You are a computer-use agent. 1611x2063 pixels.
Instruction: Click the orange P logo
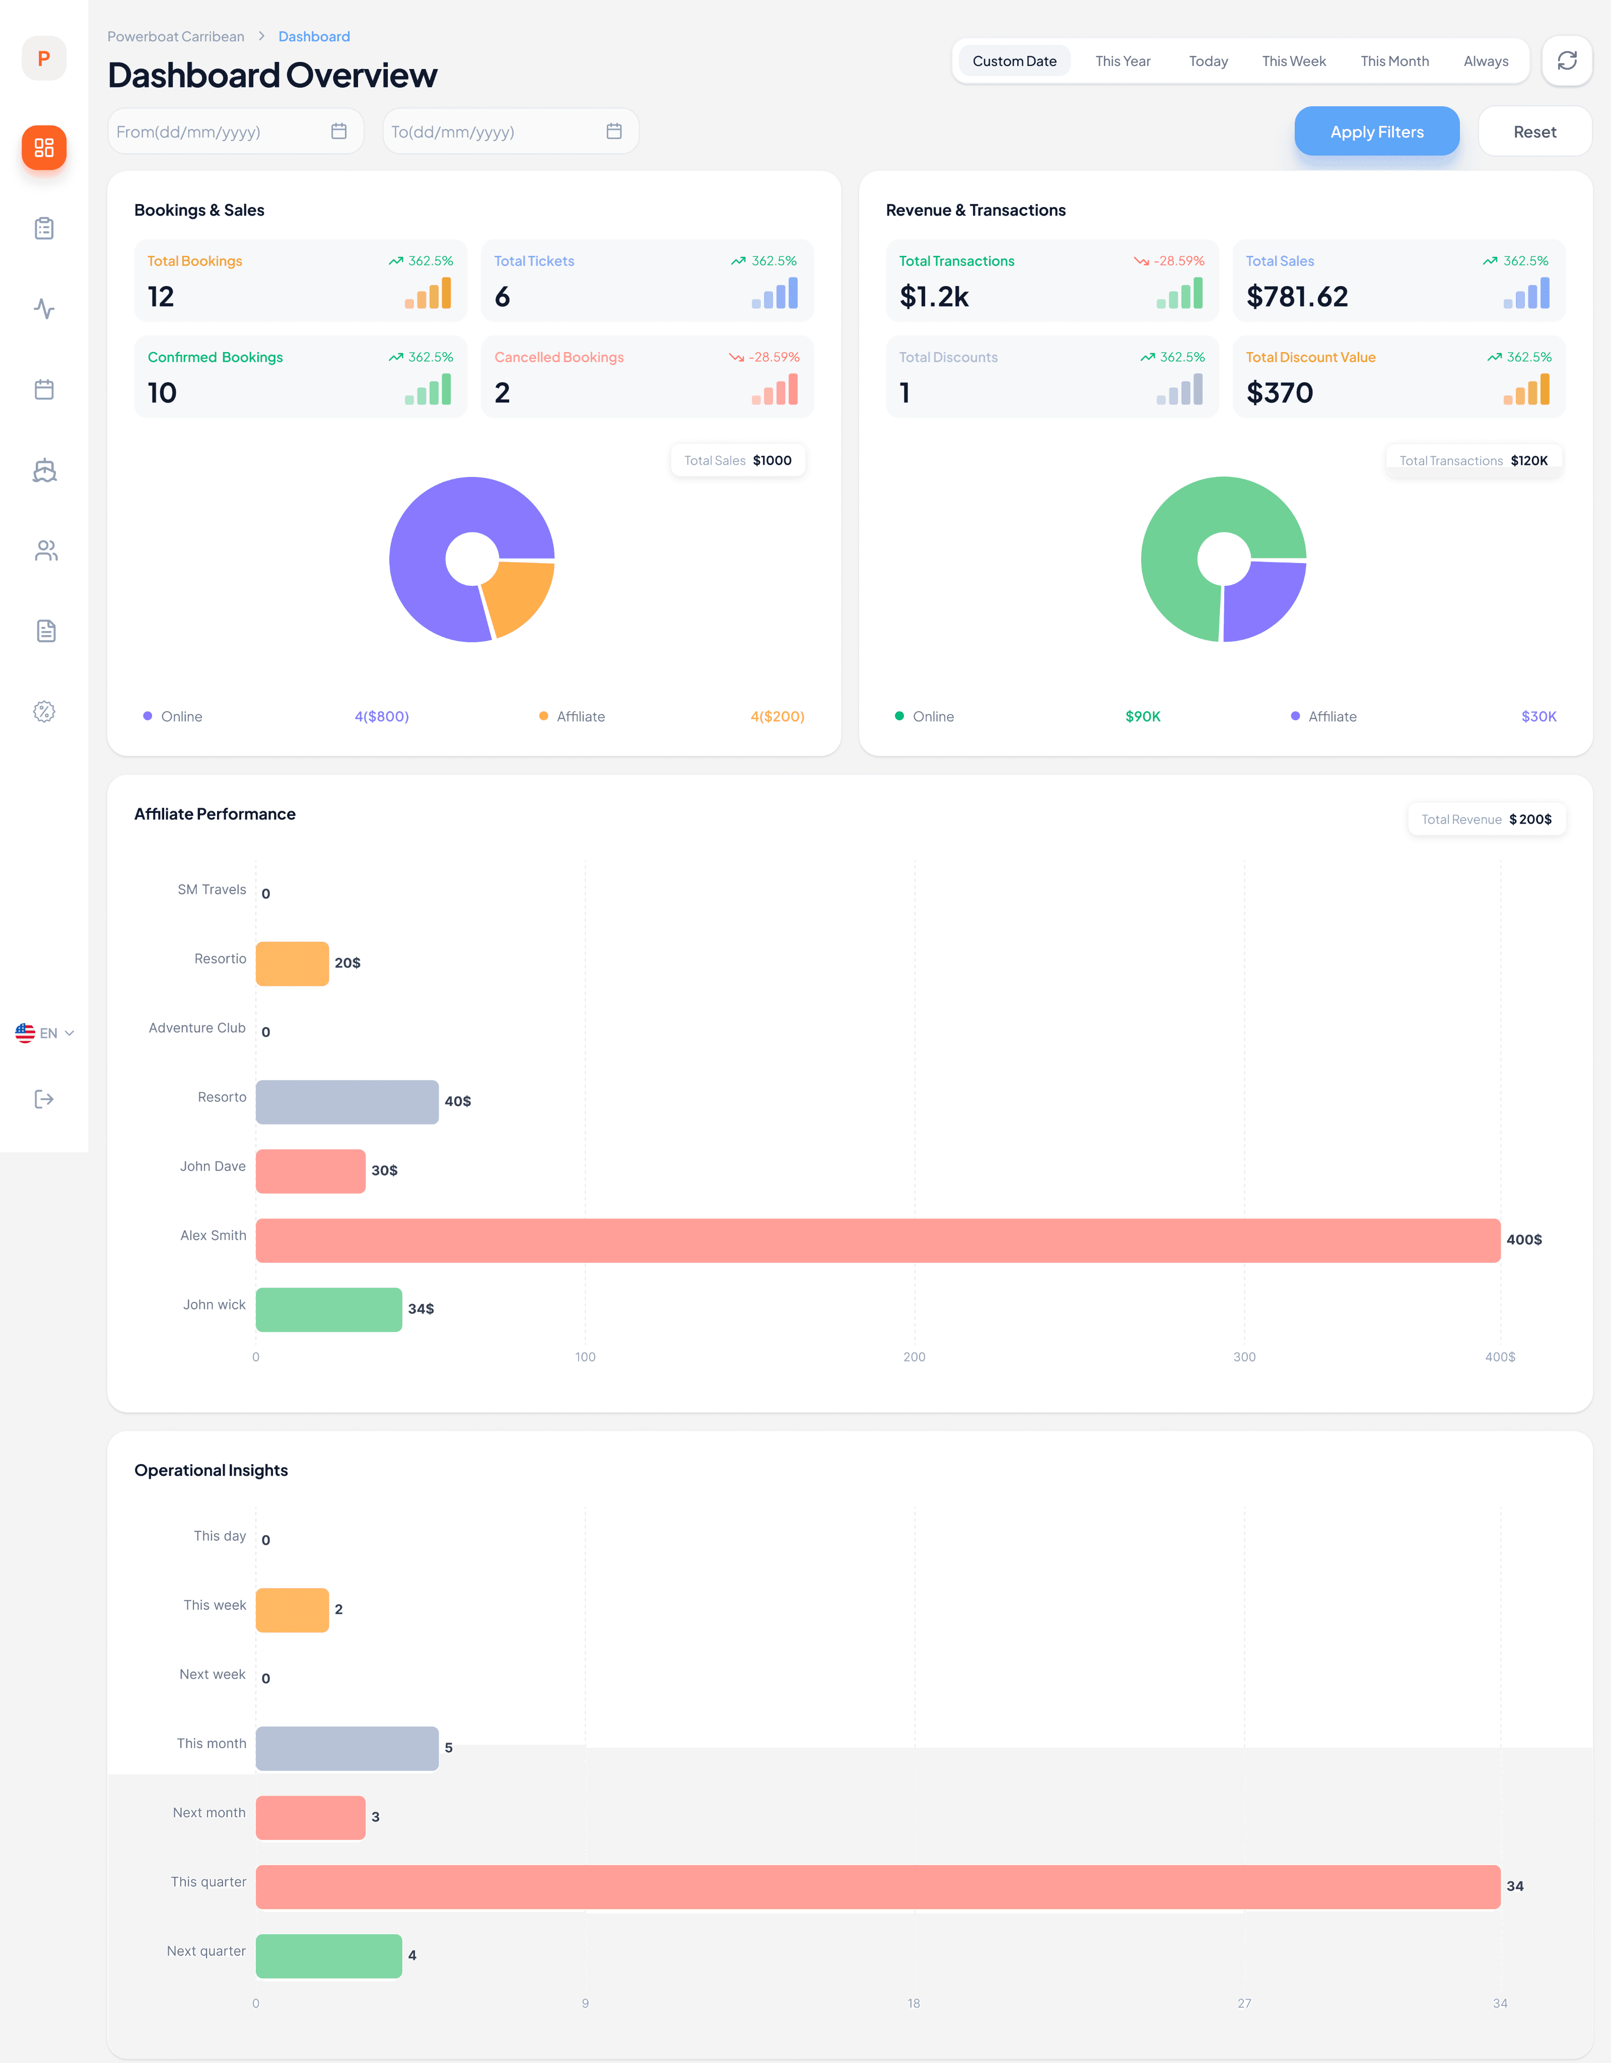coord(44,58)
